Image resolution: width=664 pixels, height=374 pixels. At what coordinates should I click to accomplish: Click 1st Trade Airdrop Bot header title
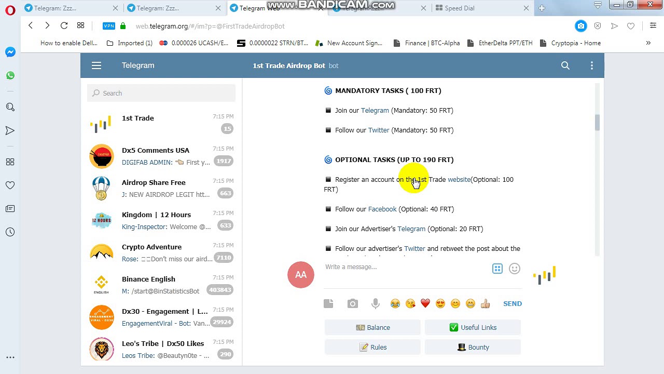coord(289,65)
